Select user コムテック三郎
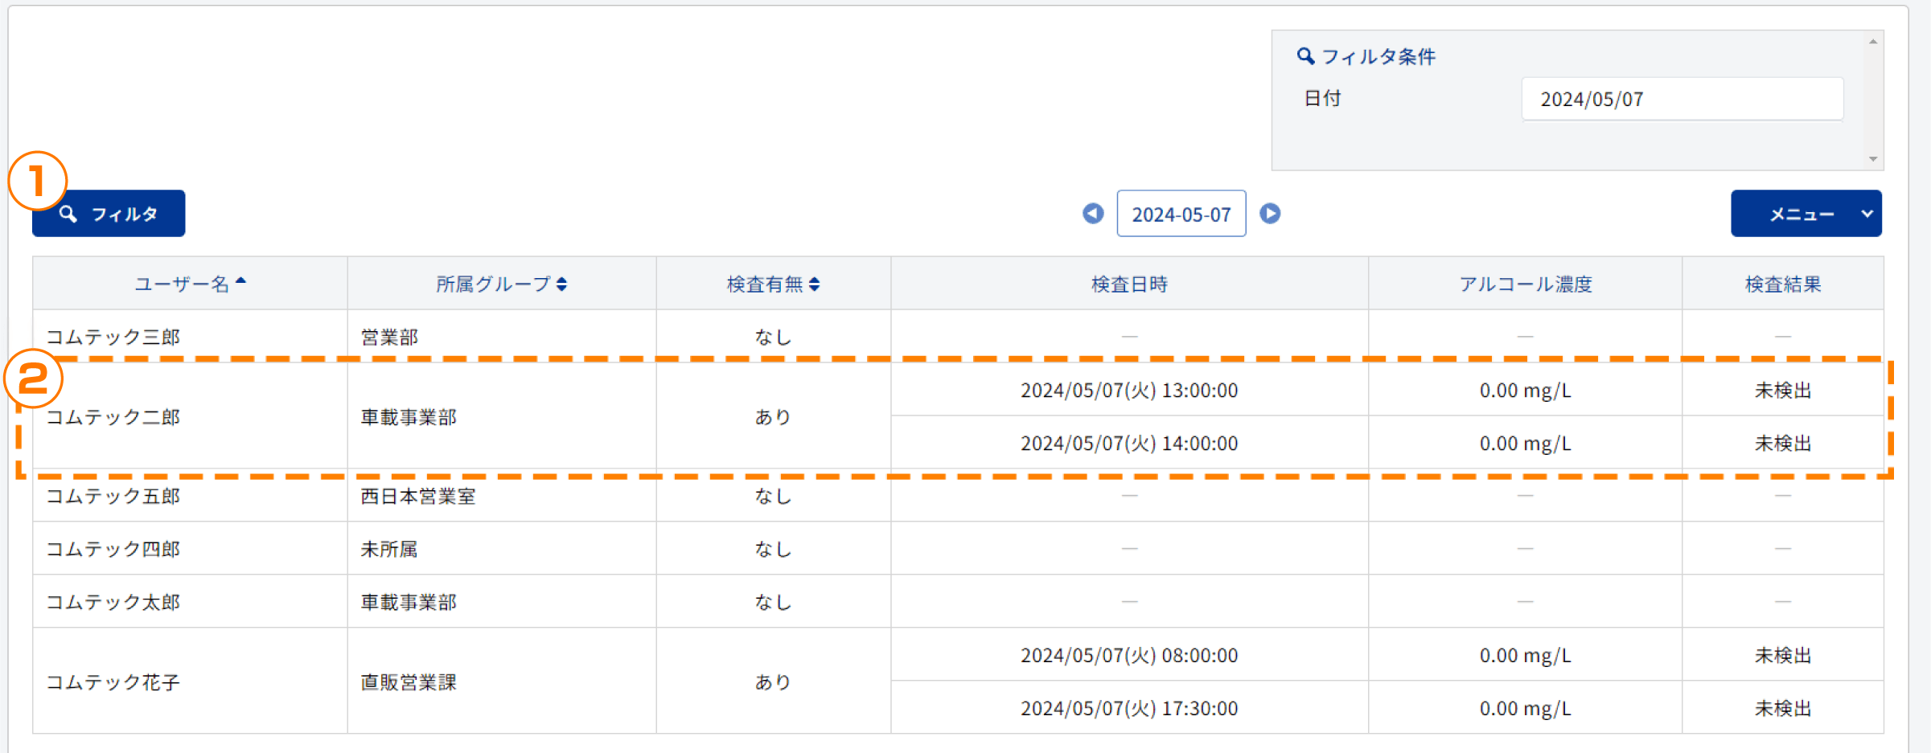Screen dimensions: 1931x753 (x=113, y=337)
